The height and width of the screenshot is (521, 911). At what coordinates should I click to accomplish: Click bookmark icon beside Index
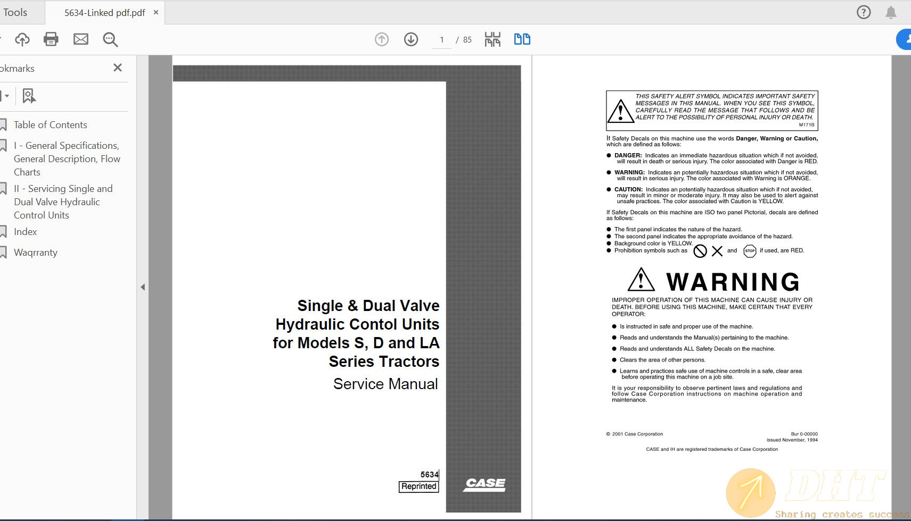tap(3, 232)
